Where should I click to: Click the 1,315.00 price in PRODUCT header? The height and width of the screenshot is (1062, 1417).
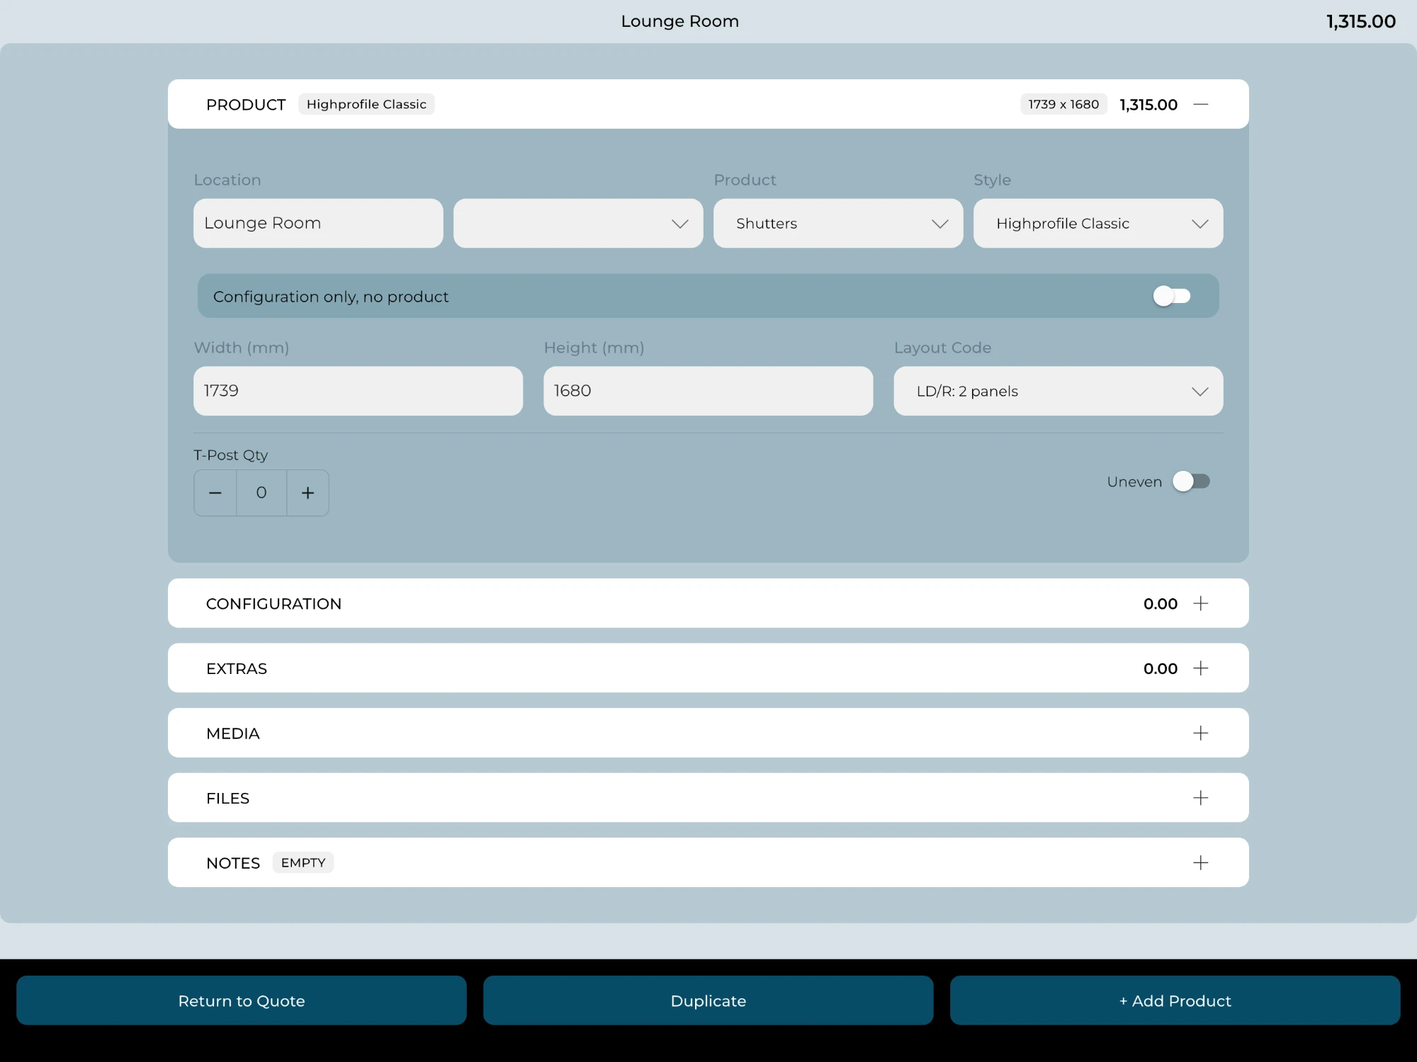tap(1148, 105)
